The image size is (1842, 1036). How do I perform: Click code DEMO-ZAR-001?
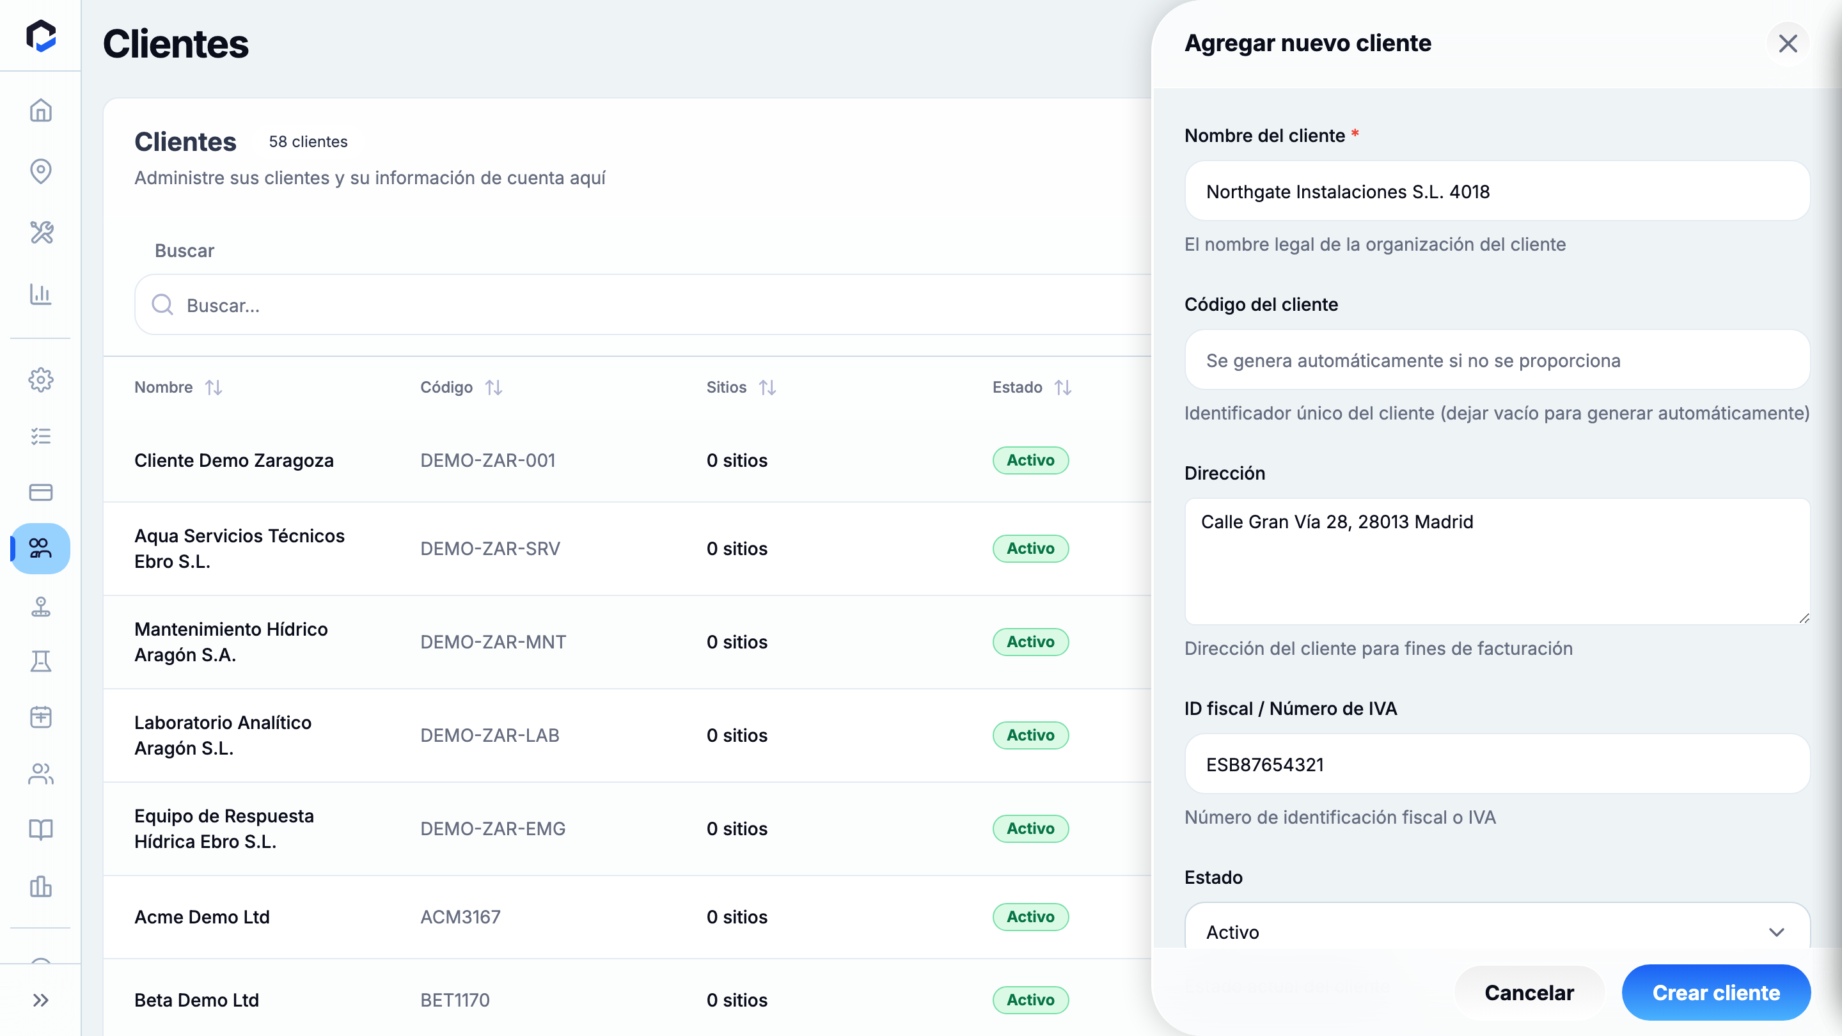487,460
